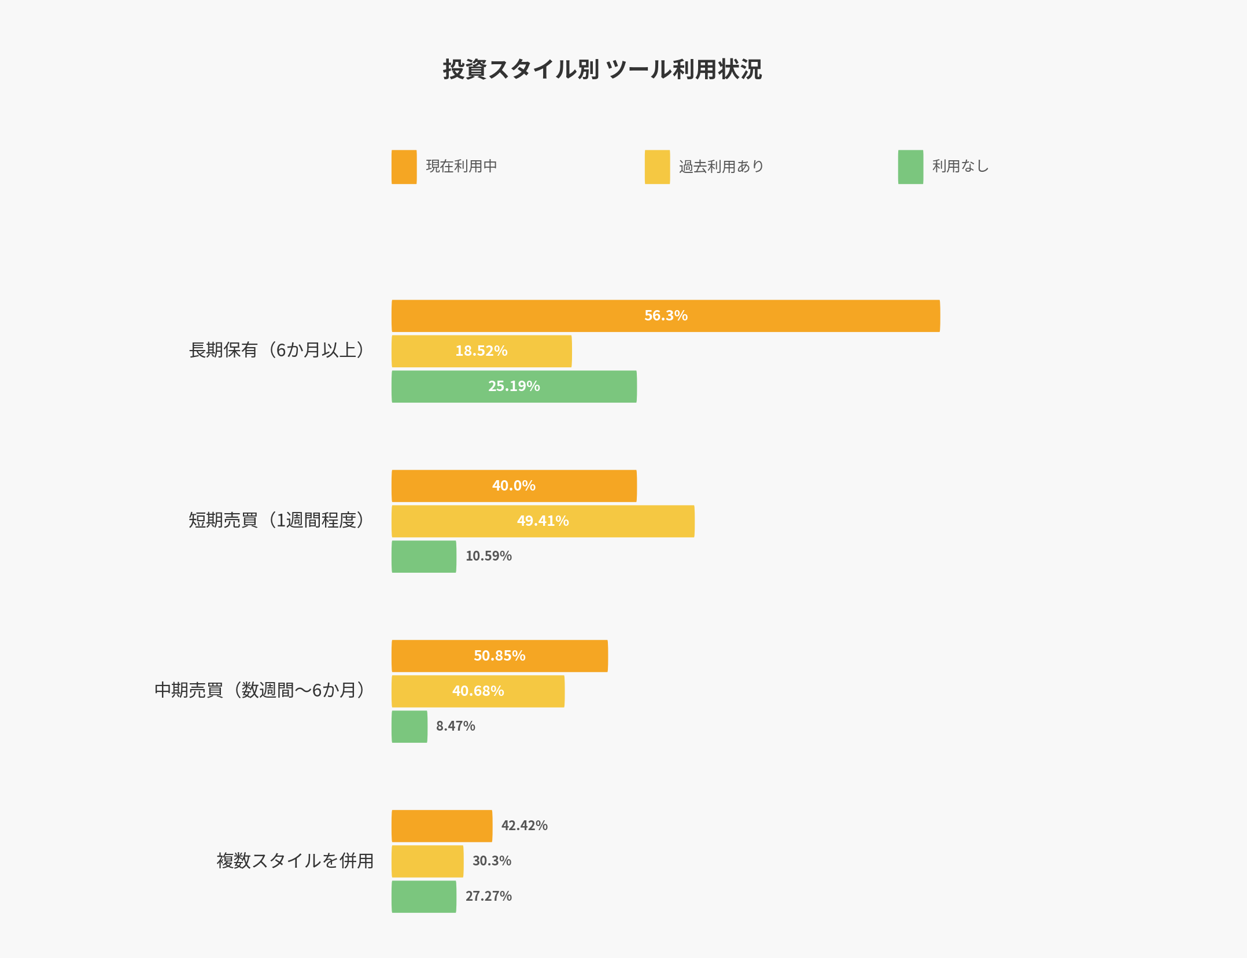Screen dimensions: 1247x958
Task: Select the 40.68% yellow bar
Action: (478, 691)
